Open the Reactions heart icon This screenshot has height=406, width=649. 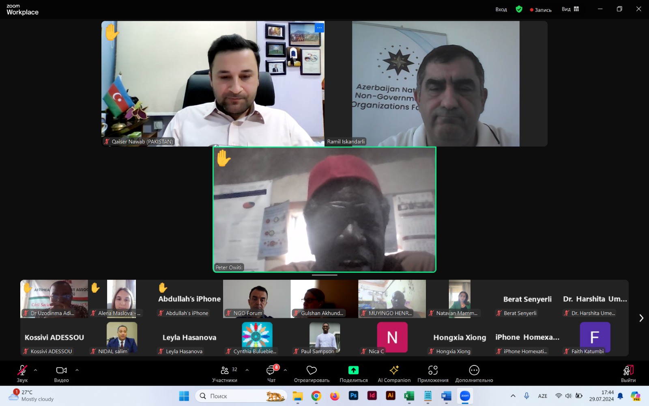(312, 370)
